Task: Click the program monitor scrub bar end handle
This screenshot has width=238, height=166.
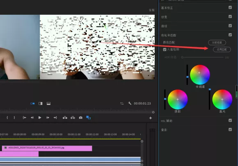Action: click(153, 112)
